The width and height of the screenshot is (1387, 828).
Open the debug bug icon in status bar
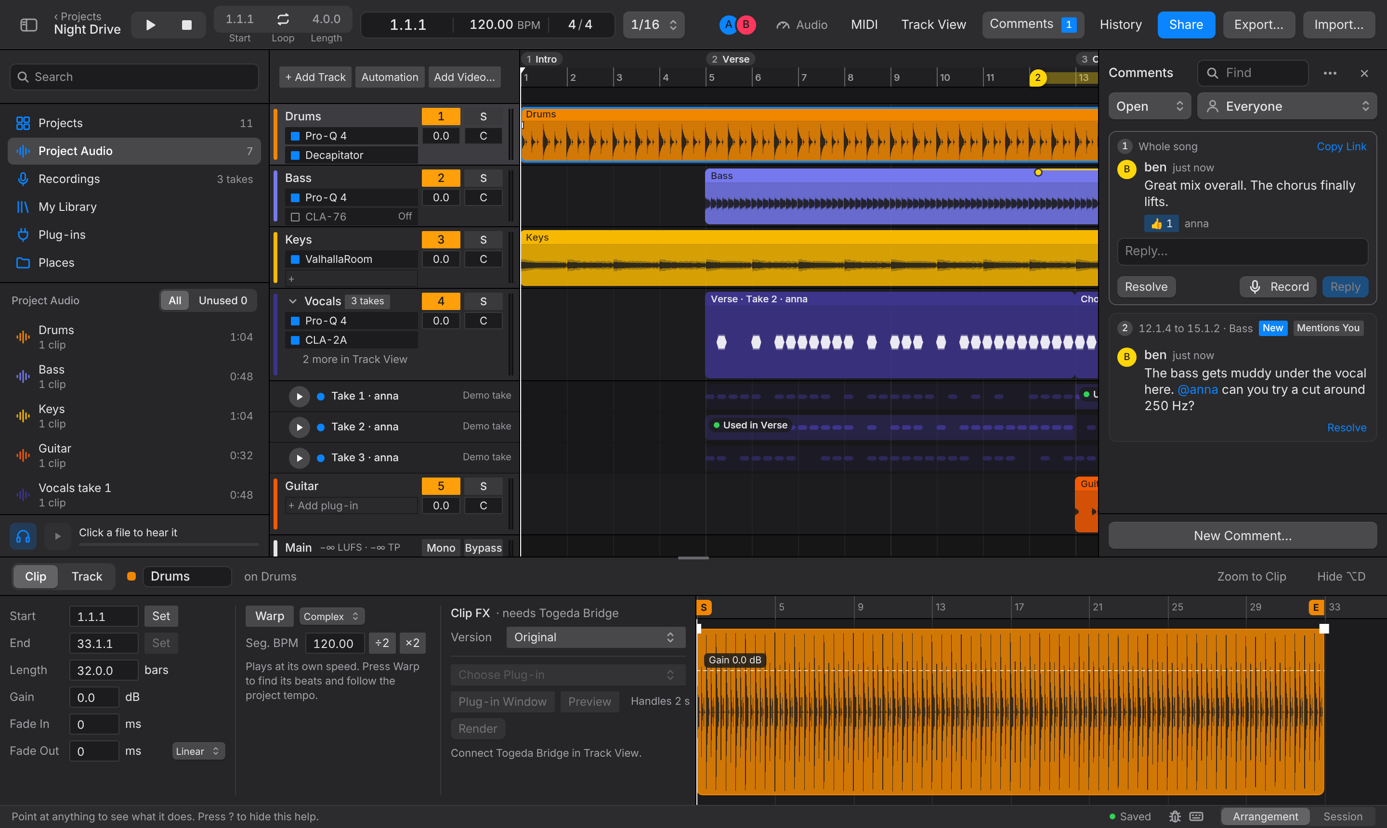coord(1174,816)
